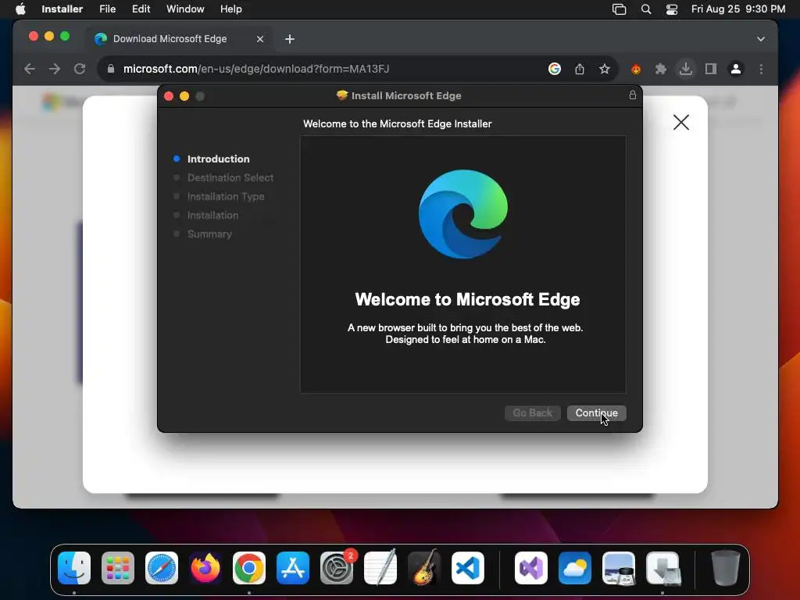Viewport: 800px width, 600px height.
Task: Minimize the Install Microsoft Edge window
Action: tap(184, 96)
